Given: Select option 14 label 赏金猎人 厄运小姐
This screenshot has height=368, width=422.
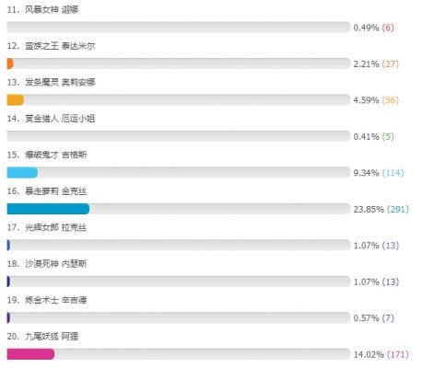Looking at the screenshot, I should (x=60, y=119).
